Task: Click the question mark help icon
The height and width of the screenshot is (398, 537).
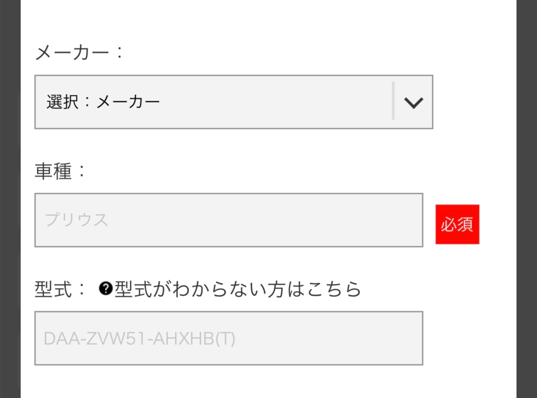Action: click(105, 289)
